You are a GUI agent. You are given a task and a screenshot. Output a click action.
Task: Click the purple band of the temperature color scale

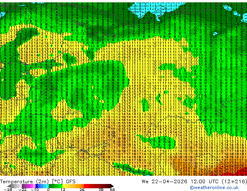[28, 186]
